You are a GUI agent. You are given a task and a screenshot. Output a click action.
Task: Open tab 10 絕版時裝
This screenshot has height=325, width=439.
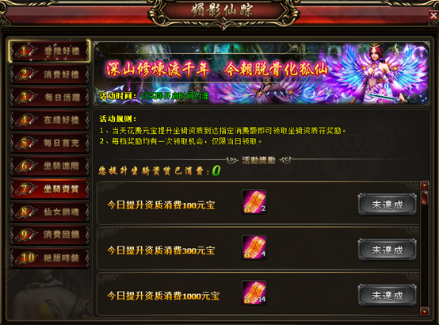tap(50, 258)
